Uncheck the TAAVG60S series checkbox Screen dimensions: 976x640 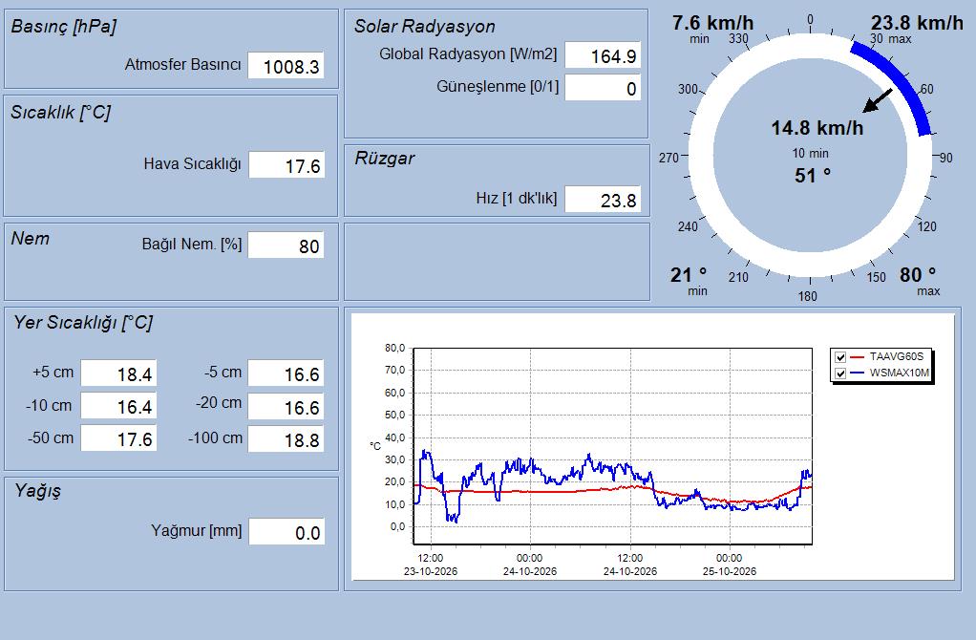(x=840, y=357)
